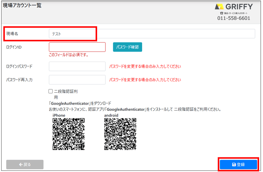The image size is (263, 172).
Task: Click the GRIFFY logo icon
Action: (219, 7)
